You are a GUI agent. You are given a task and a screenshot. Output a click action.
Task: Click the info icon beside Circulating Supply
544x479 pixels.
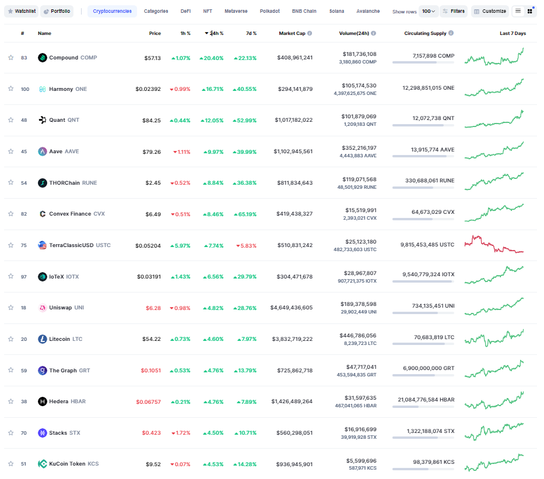click(451, 33)
